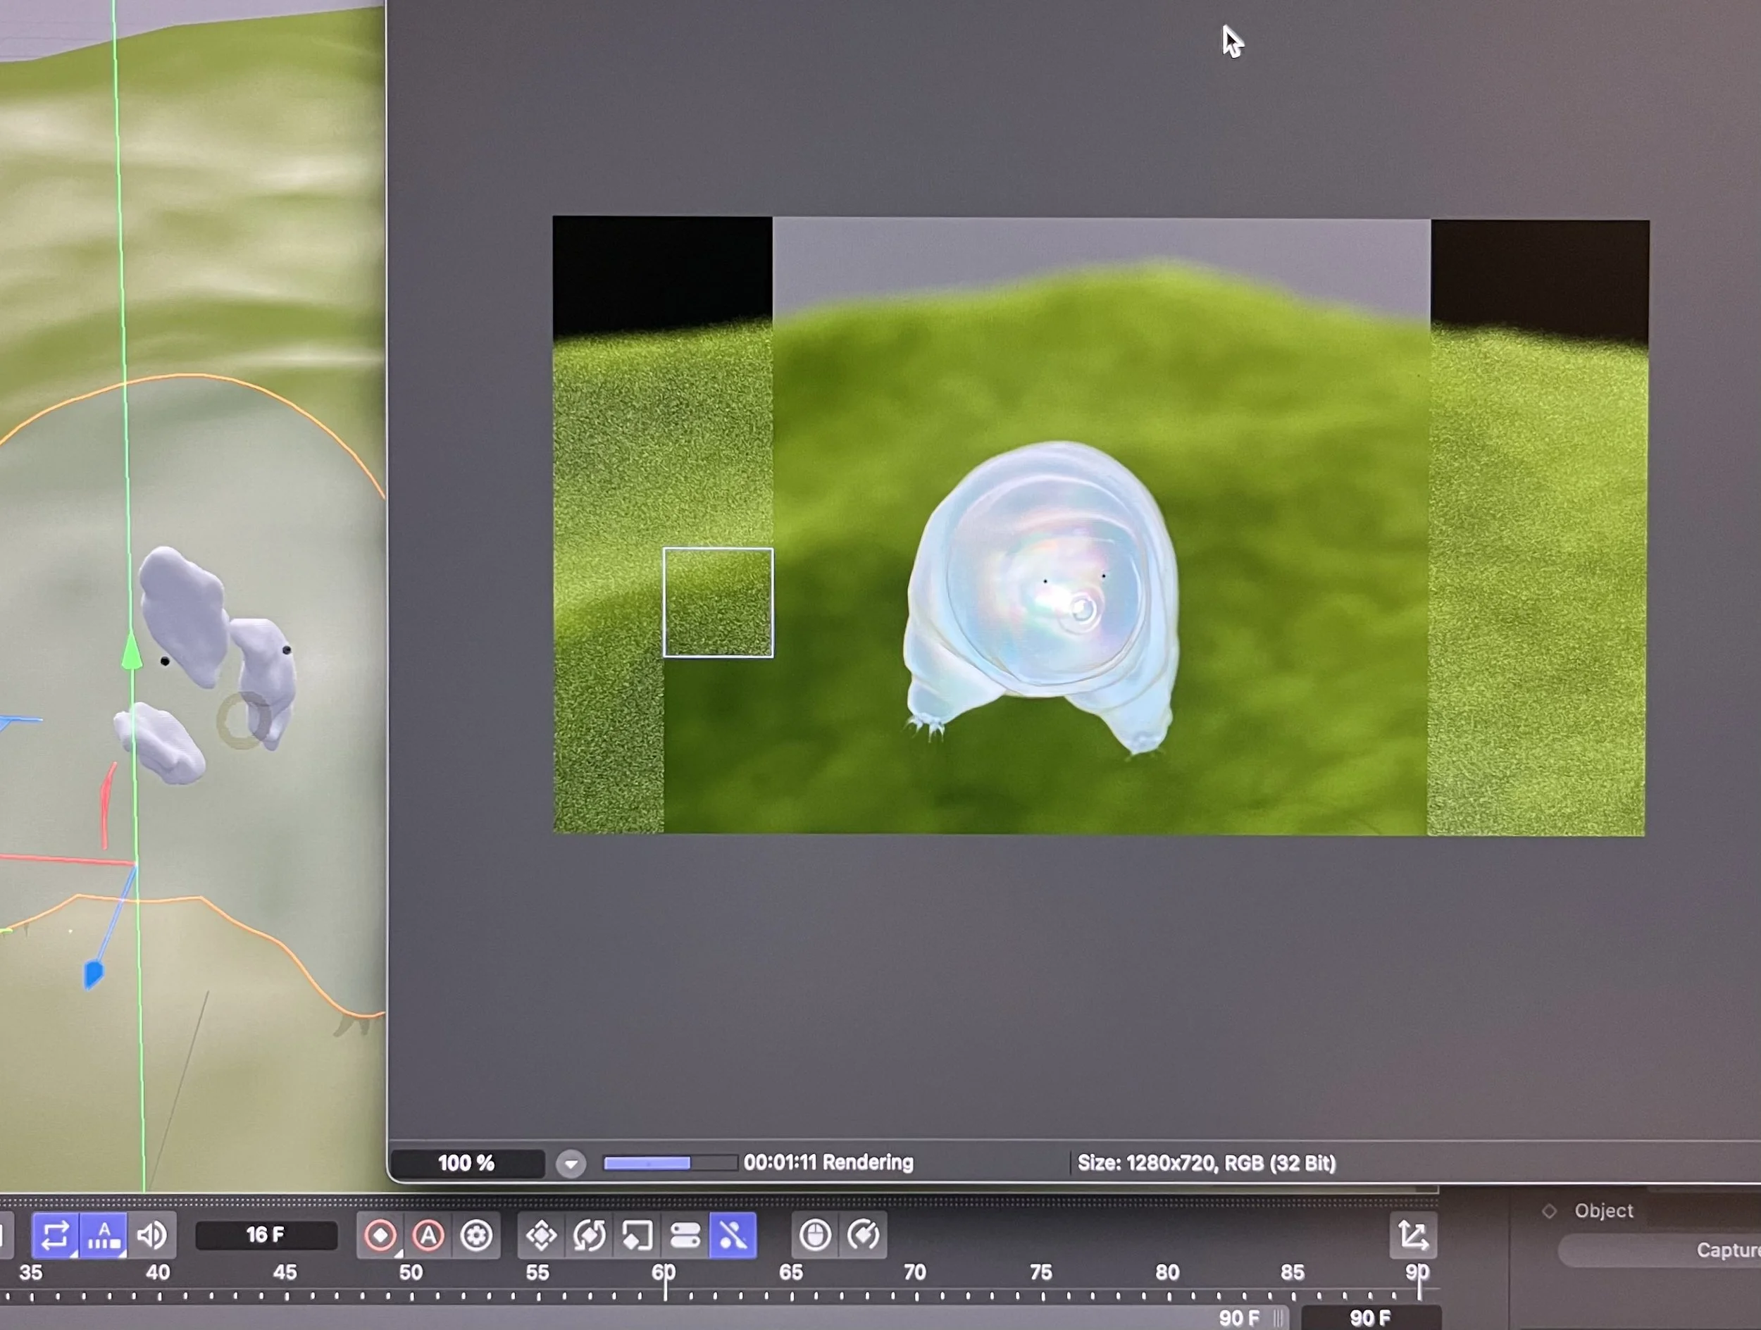
Task: Click the circular motion-record icon
Action: 864,1236
